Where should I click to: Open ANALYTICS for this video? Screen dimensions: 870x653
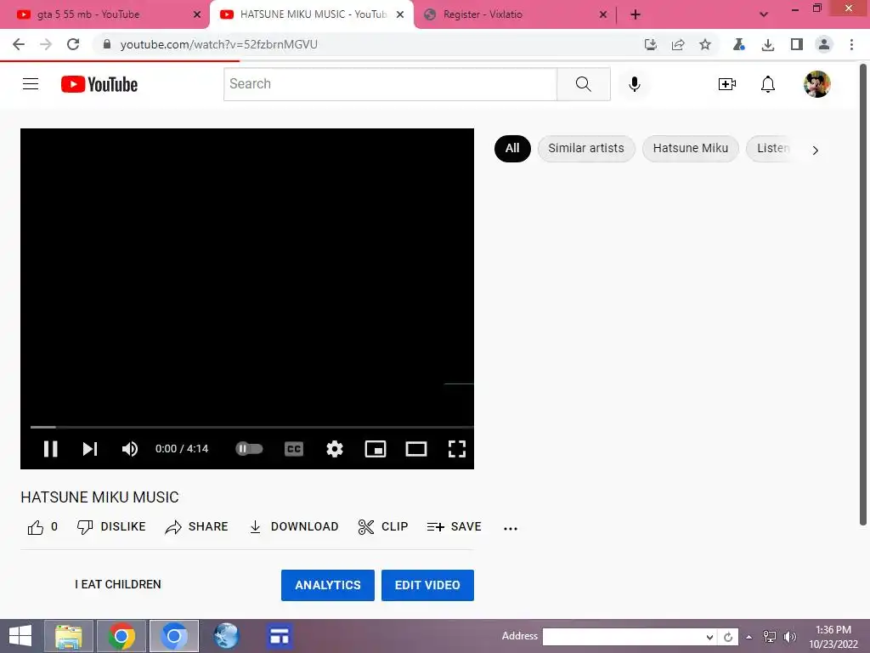[327, 585]
